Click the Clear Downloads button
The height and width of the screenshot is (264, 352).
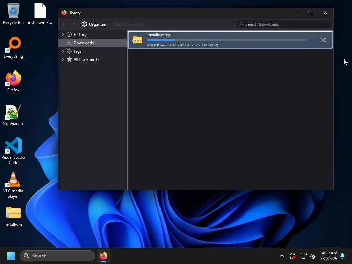pyautogui.click(x=128, y=24)
